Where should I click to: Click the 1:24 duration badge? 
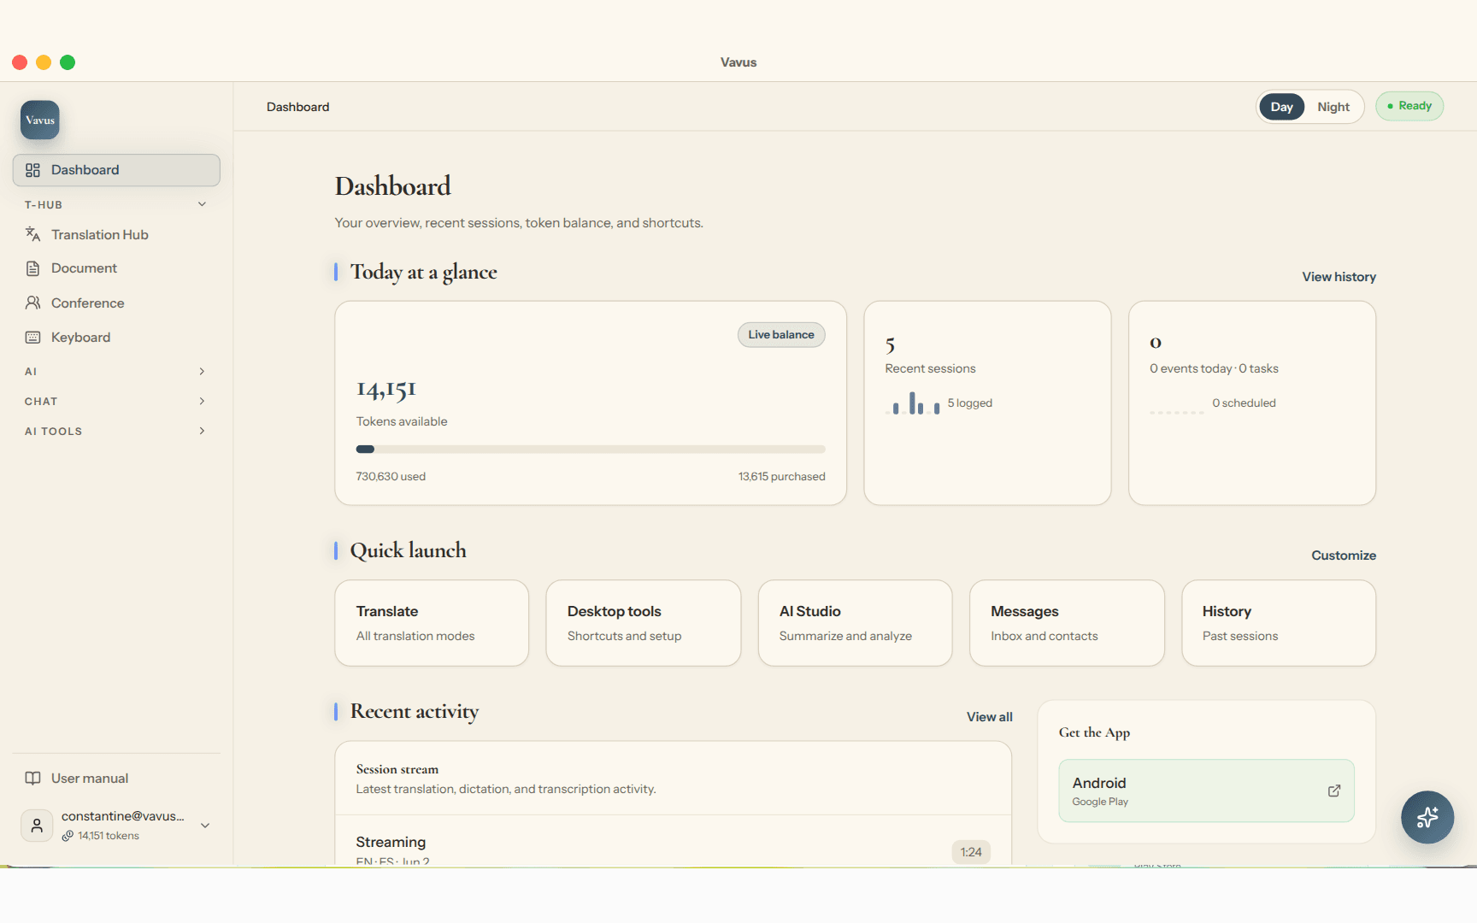(x=971, y=852)
